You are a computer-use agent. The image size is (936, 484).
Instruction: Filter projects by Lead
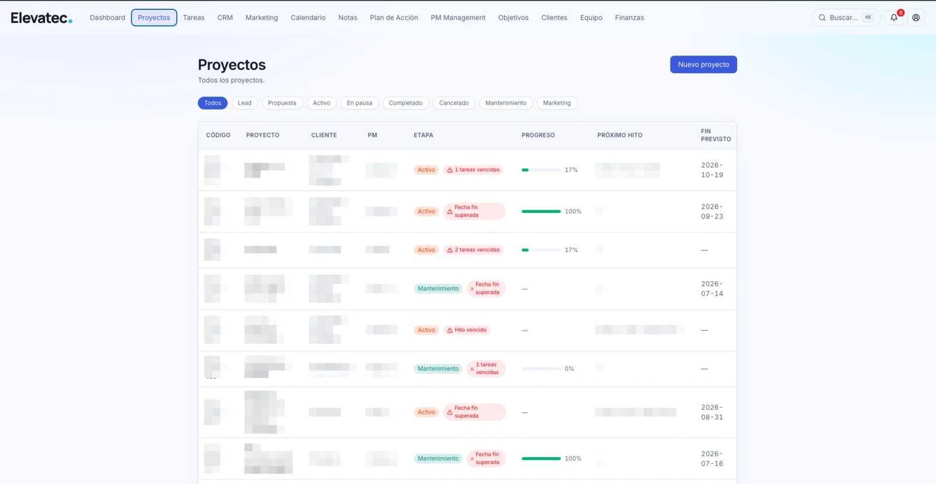pyautogui.click(x=245, y=103)
